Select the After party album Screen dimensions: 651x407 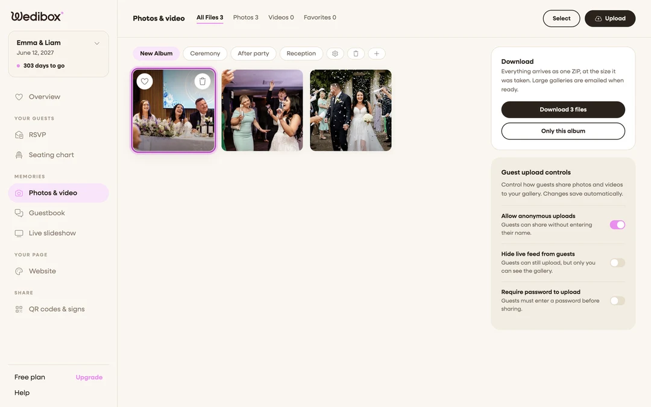(x=253, y=54)
